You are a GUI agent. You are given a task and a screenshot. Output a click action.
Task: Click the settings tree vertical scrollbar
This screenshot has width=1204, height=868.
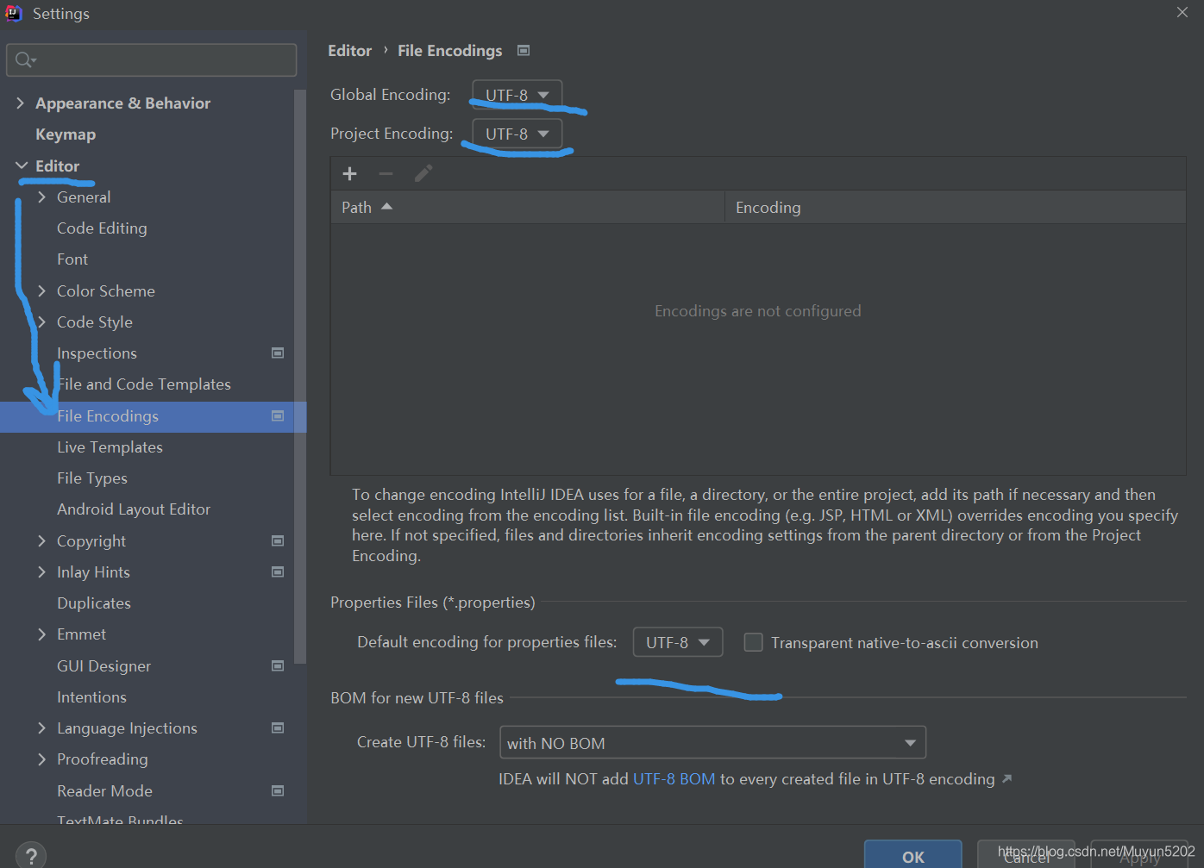click(x=300, y=377)
